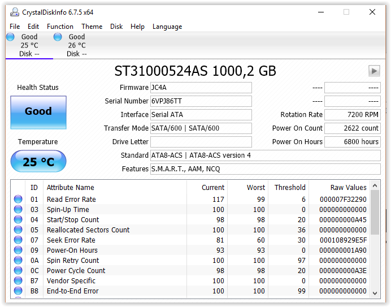Click status orb for Start/Stop Count row
Viewport: 391px width, 307px height.
pyautogui.click(x=18, y=219)
